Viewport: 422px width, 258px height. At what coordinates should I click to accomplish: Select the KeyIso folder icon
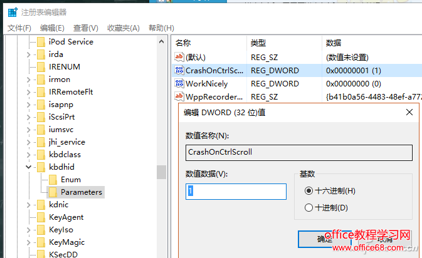click(41, 230)
